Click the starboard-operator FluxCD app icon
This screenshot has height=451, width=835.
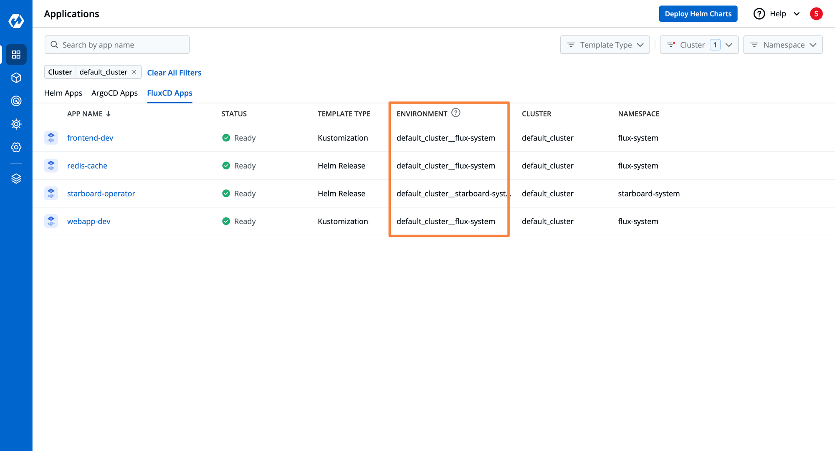point(51,193)
